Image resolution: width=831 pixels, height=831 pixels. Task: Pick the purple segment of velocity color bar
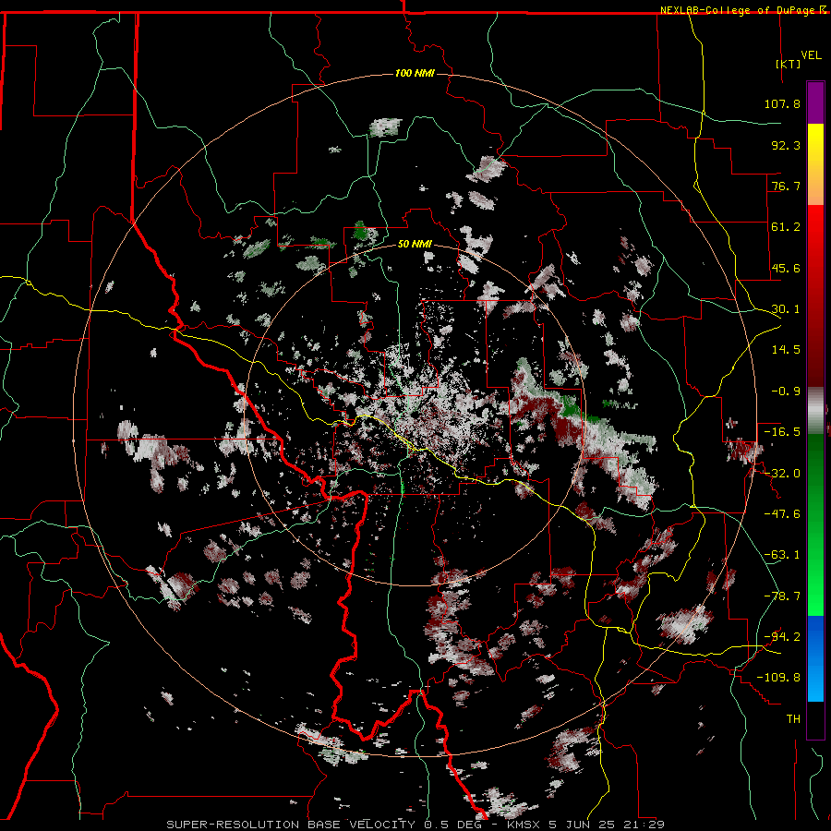(815, 102)
